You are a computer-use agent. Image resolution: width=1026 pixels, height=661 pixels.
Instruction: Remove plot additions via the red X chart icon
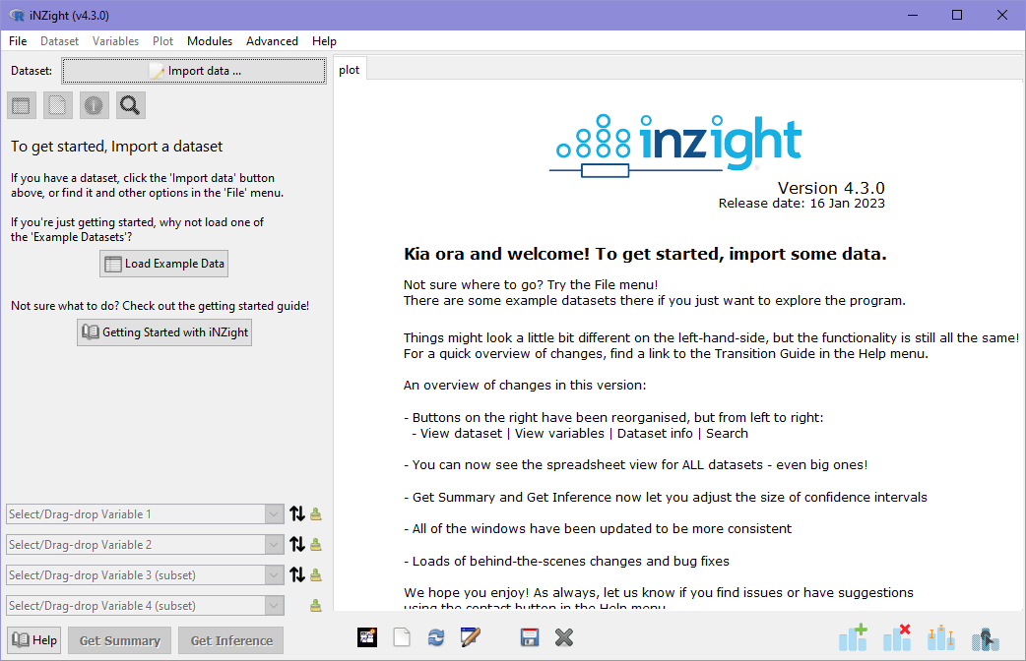pos(897,637)
